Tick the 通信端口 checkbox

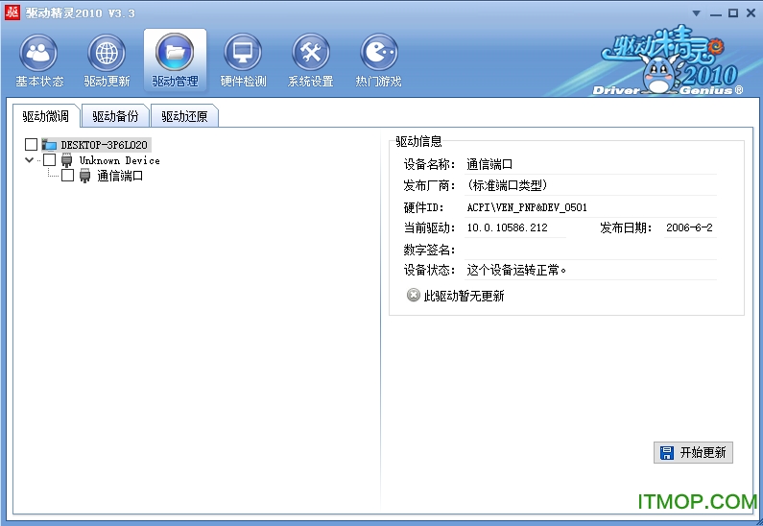coord(67,175)
